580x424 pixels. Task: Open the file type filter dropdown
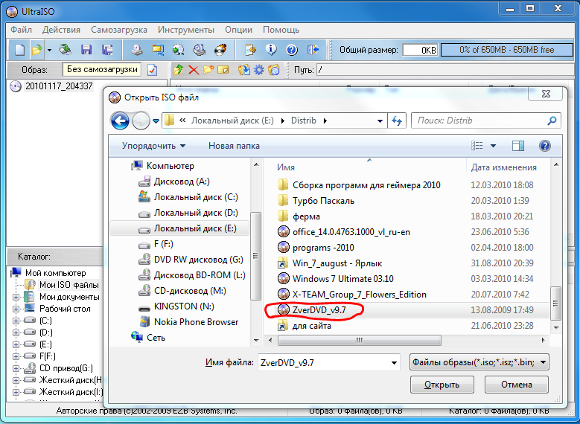tap(479, 362)
